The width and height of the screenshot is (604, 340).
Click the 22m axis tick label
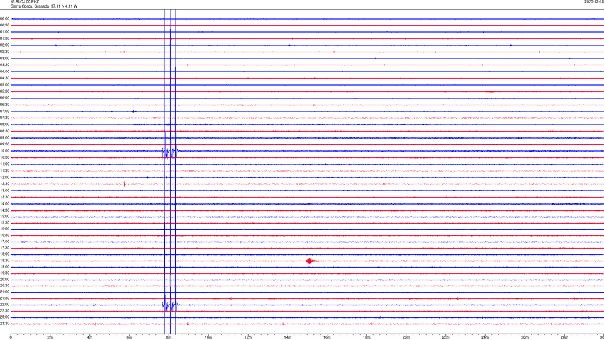[445, 337]
